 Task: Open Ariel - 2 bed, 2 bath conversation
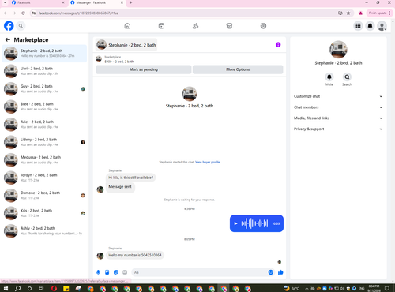point(44,125)
